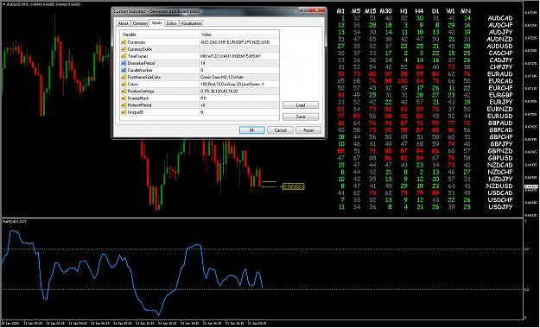
Task: Click the 'EURUSD' pair label
Action: coord(500,116)
